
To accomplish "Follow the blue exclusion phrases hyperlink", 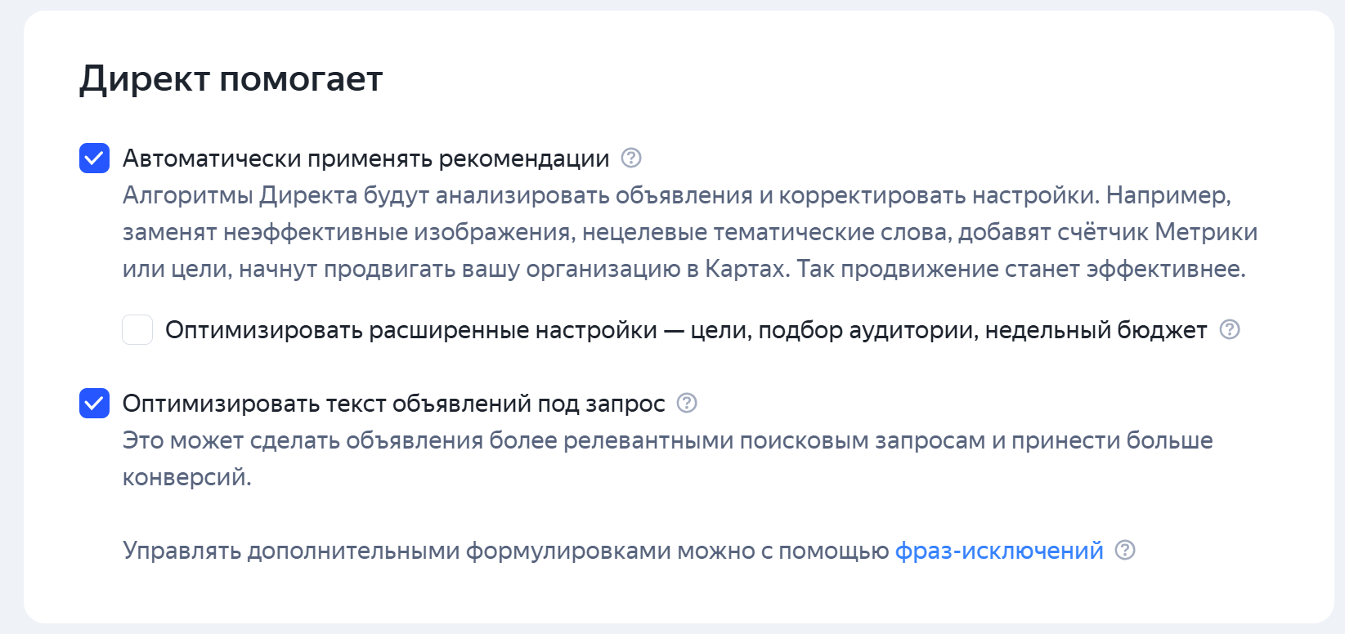I will [x=998, y=550].
